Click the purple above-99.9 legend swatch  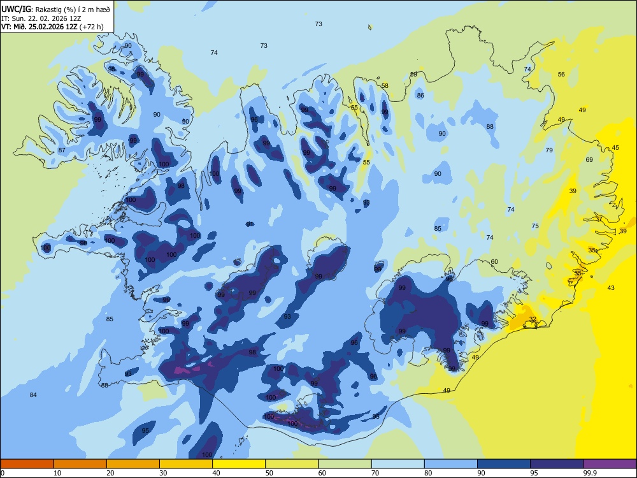(610, 464)
